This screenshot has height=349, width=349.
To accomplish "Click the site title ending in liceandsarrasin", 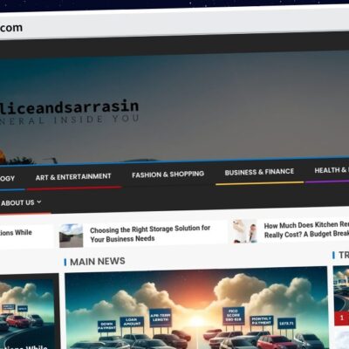I will click(69, 107).
